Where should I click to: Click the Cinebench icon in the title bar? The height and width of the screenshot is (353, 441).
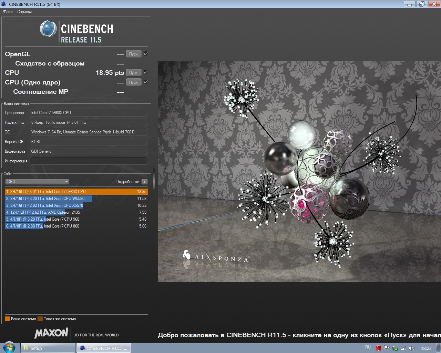(4, 4)
